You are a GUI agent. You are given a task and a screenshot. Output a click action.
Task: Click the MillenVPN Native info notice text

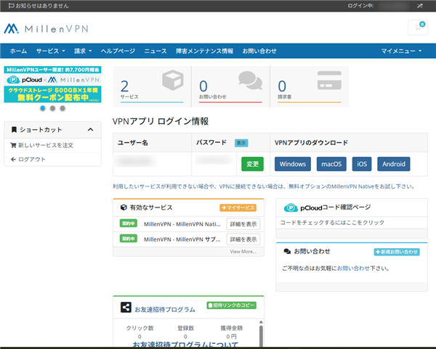click(x=264, y=186)
